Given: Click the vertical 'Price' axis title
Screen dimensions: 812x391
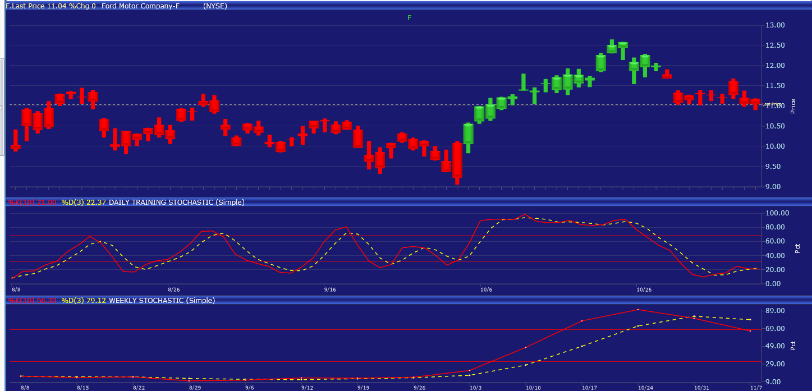Looking at the screenshot, I should 793,106.
